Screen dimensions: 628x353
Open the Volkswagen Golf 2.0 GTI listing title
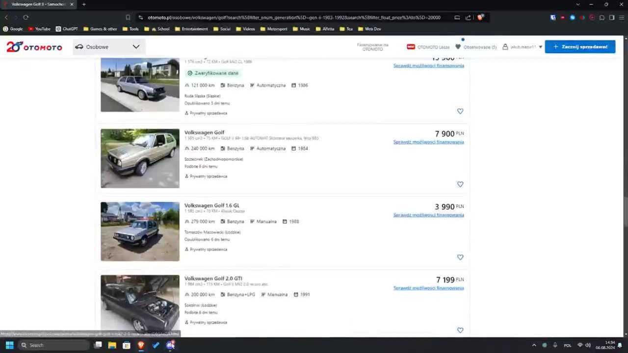coord(213,278)
